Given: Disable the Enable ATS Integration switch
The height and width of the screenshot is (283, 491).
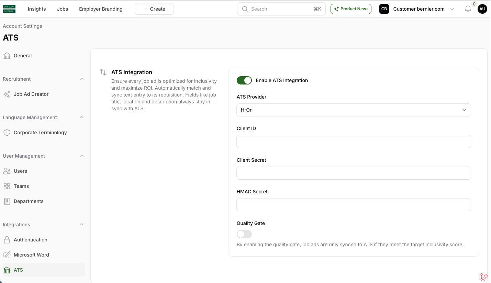Looking at the screenshot, I should pos(244,80).
